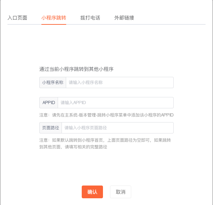
Task: Cancel with the 取消 button
Action: pyautogui.click(x=121, y=192)
